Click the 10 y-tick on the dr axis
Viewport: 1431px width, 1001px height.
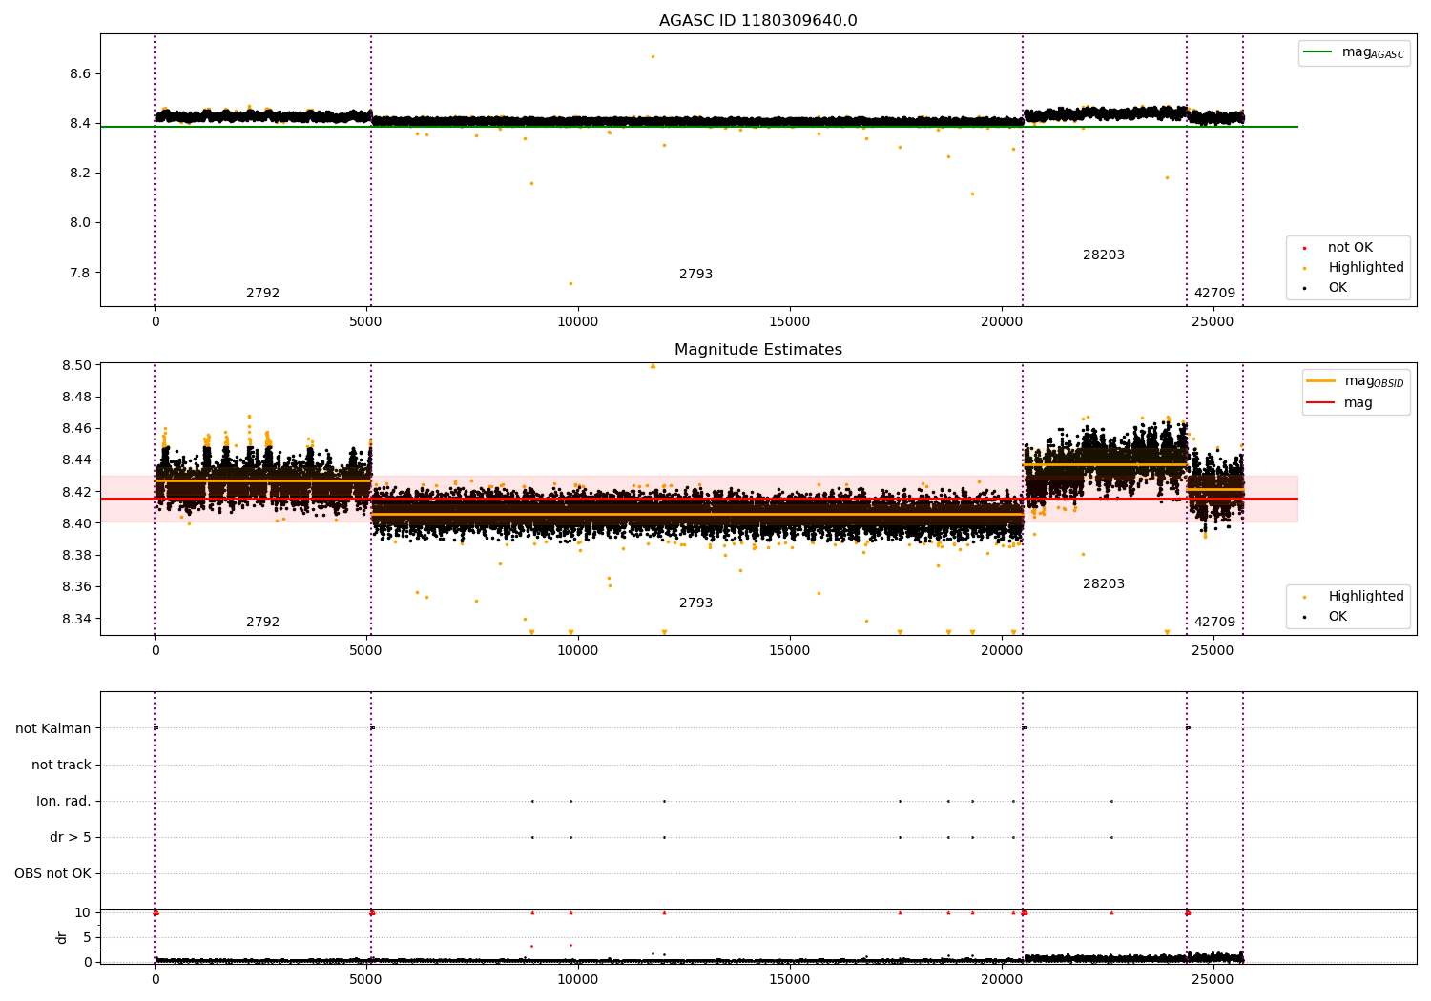click(83, 913)
